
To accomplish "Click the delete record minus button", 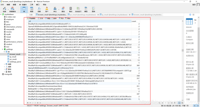I will click(x=30, y=103).
